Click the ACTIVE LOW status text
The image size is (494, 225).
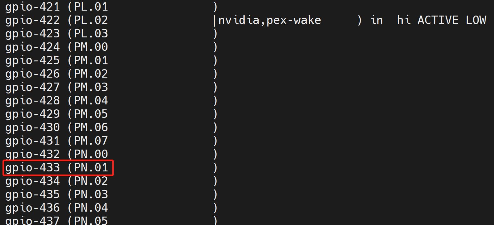click(x=452, y=20)
